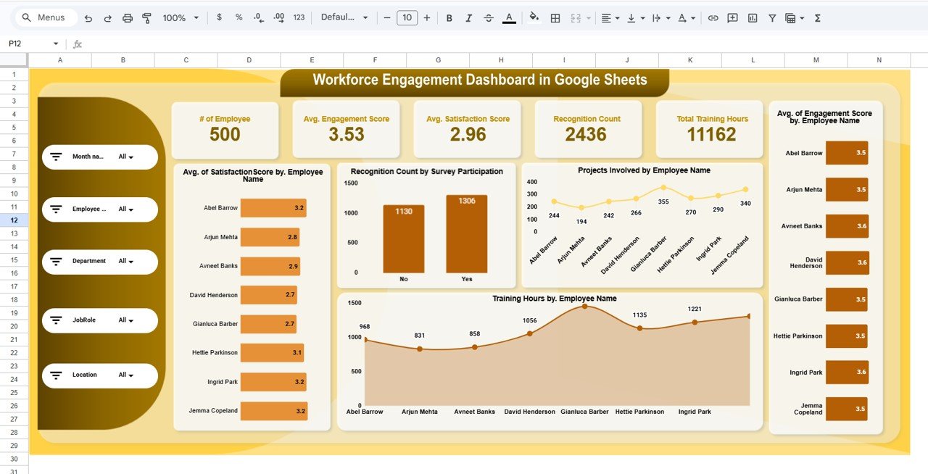Format selection as currency
Viewport: 928px width, 474px height.
point(219,17)
